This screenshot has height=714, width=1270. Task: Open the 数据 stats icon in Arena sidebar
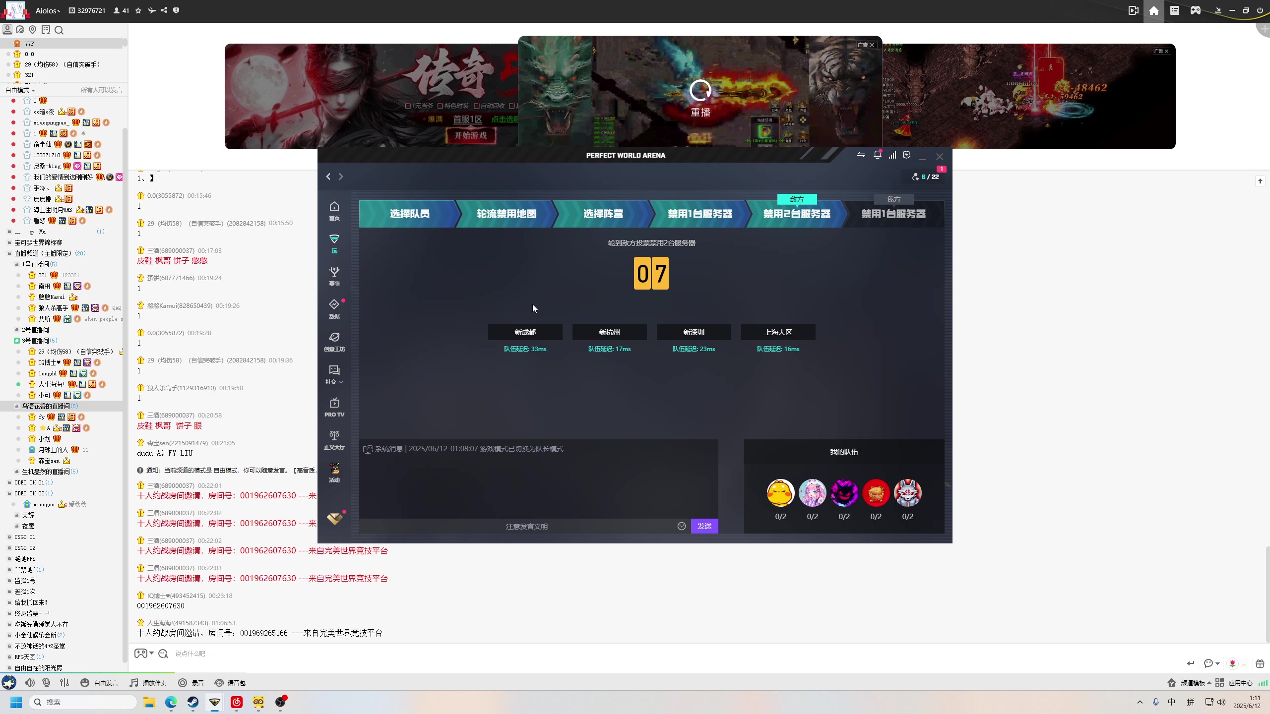pos(334,309)
